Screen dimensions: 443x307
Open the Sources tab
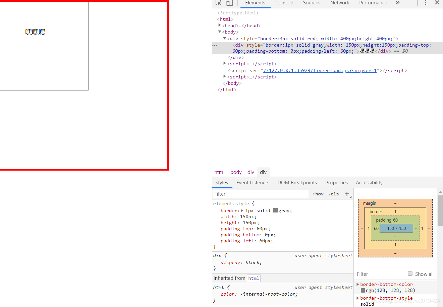(312, 3)
